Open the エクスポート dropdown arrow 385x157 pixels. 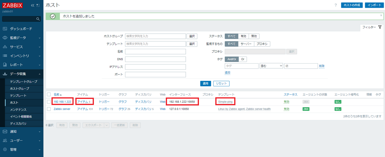106,125
